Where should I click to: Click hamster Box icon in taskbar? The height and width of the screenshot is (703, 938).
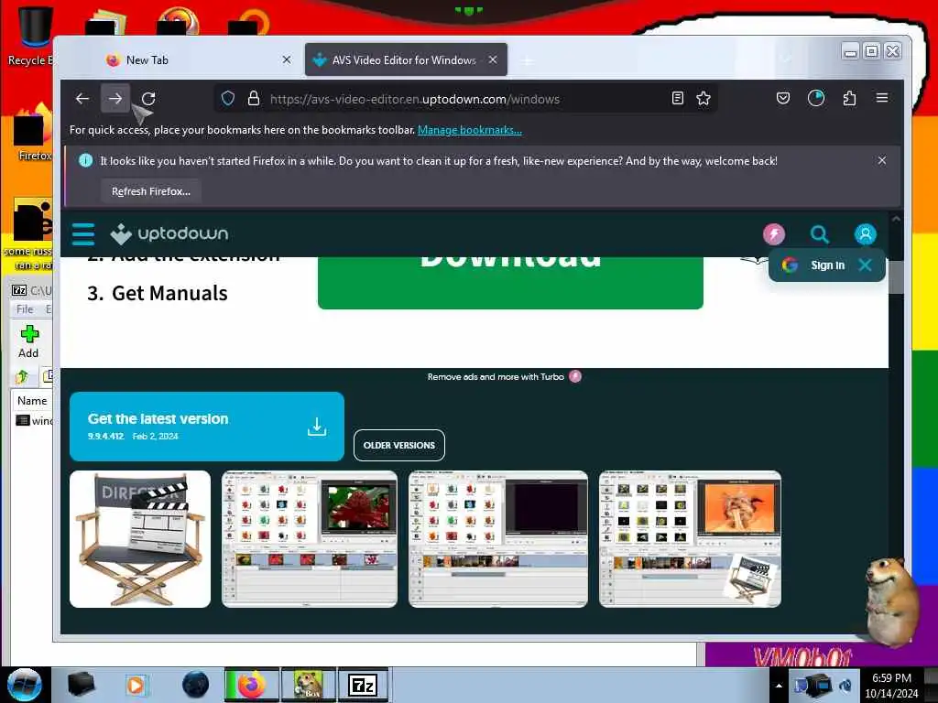click(308, 685)
